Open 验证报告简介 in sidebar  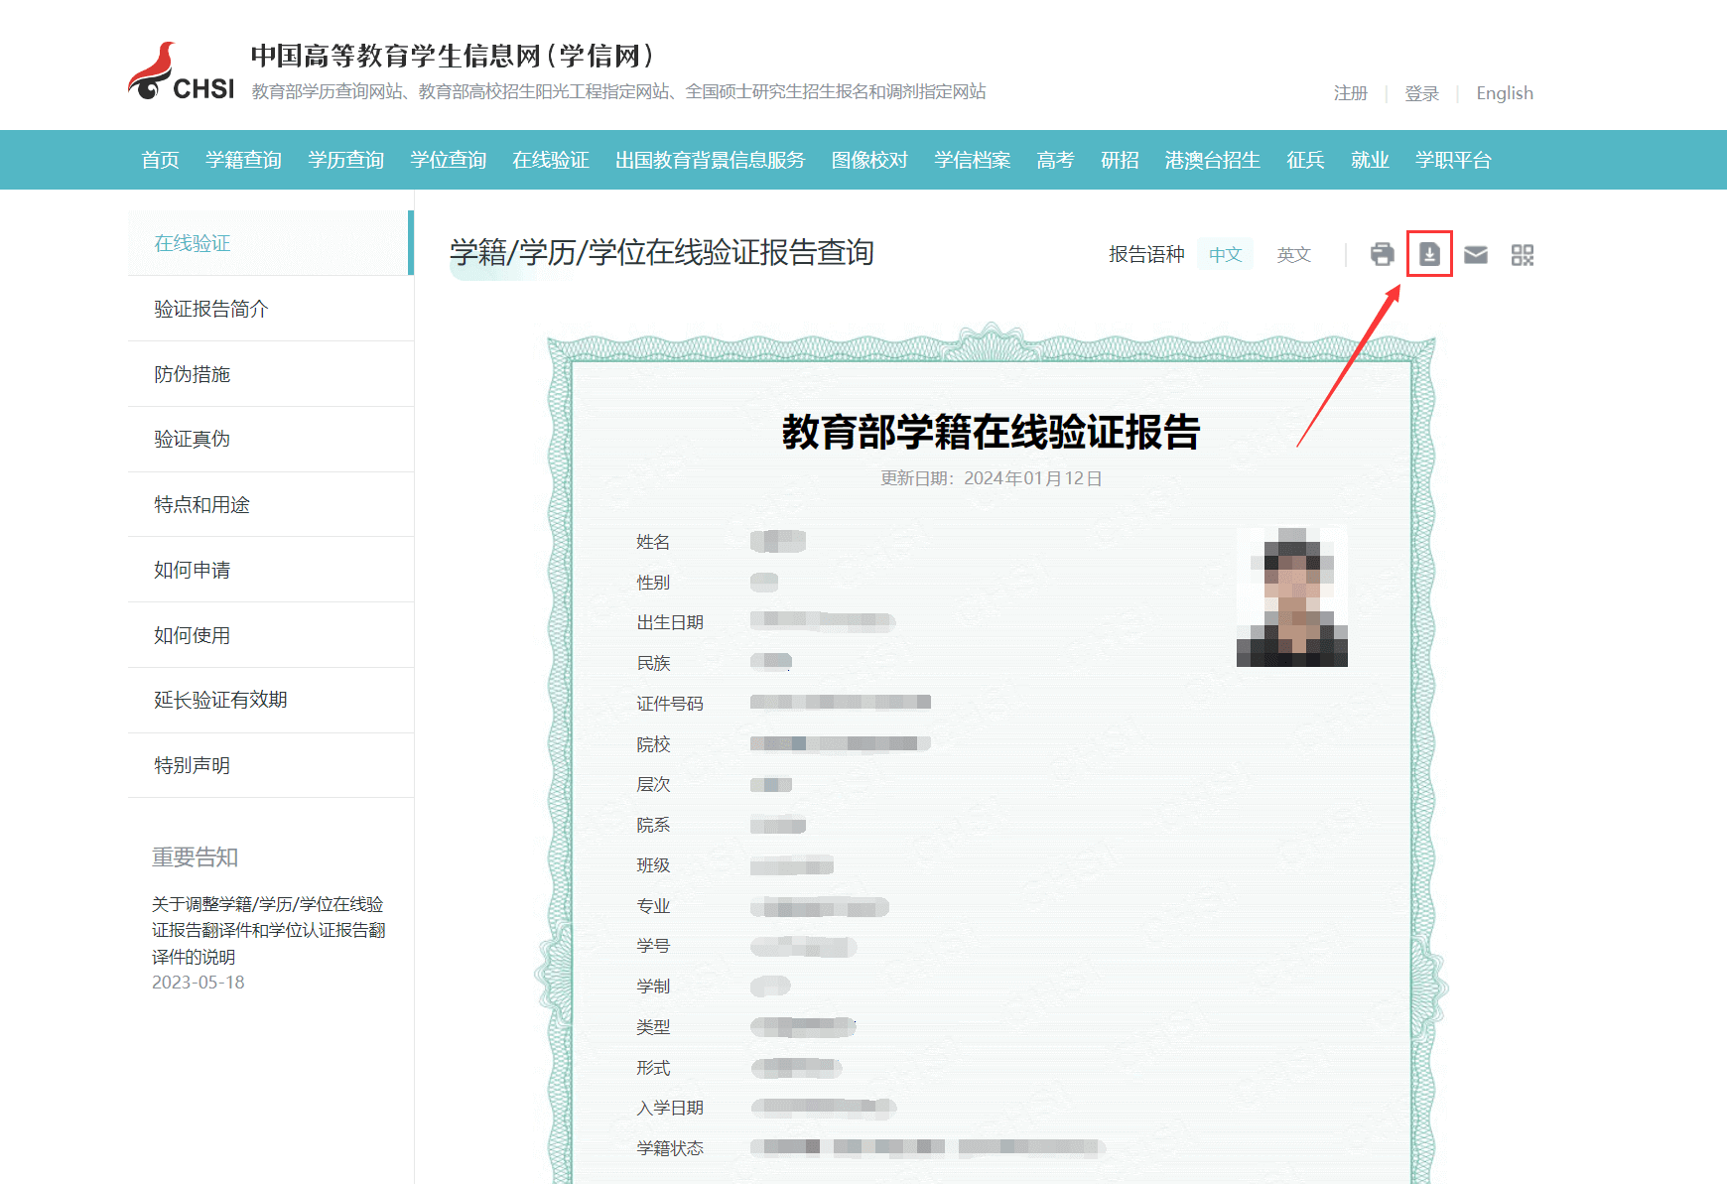pos(270,309)
